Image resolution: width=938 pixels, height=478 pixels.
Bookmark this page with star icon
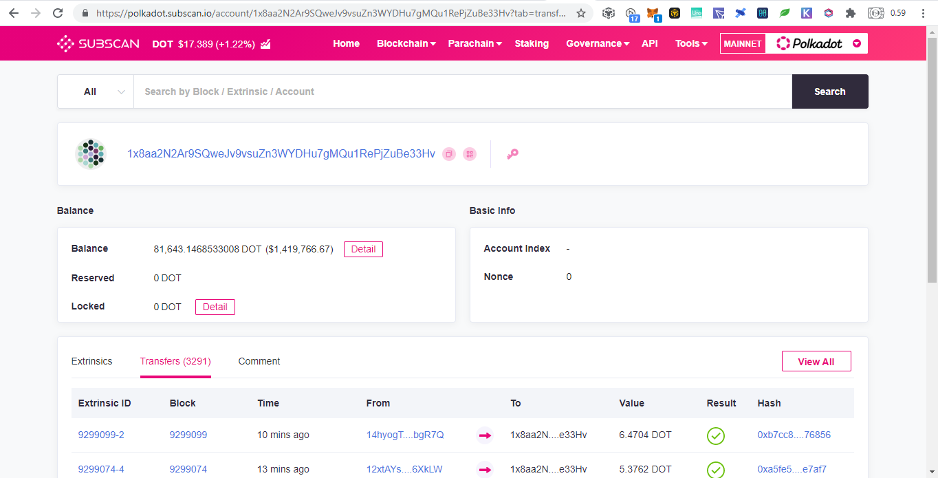tap(581, 13)
